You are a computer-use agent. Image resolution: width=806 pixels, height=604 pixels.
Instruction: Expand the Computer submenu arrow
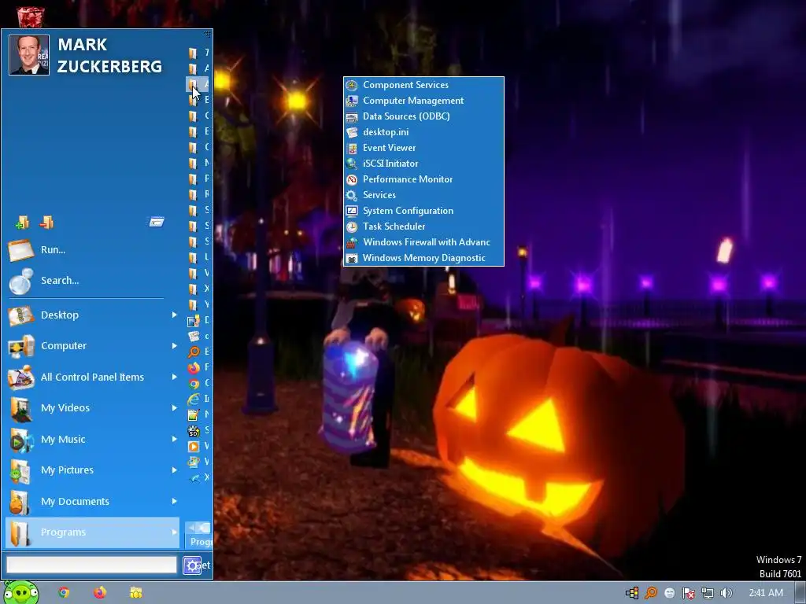coord(174,346)
